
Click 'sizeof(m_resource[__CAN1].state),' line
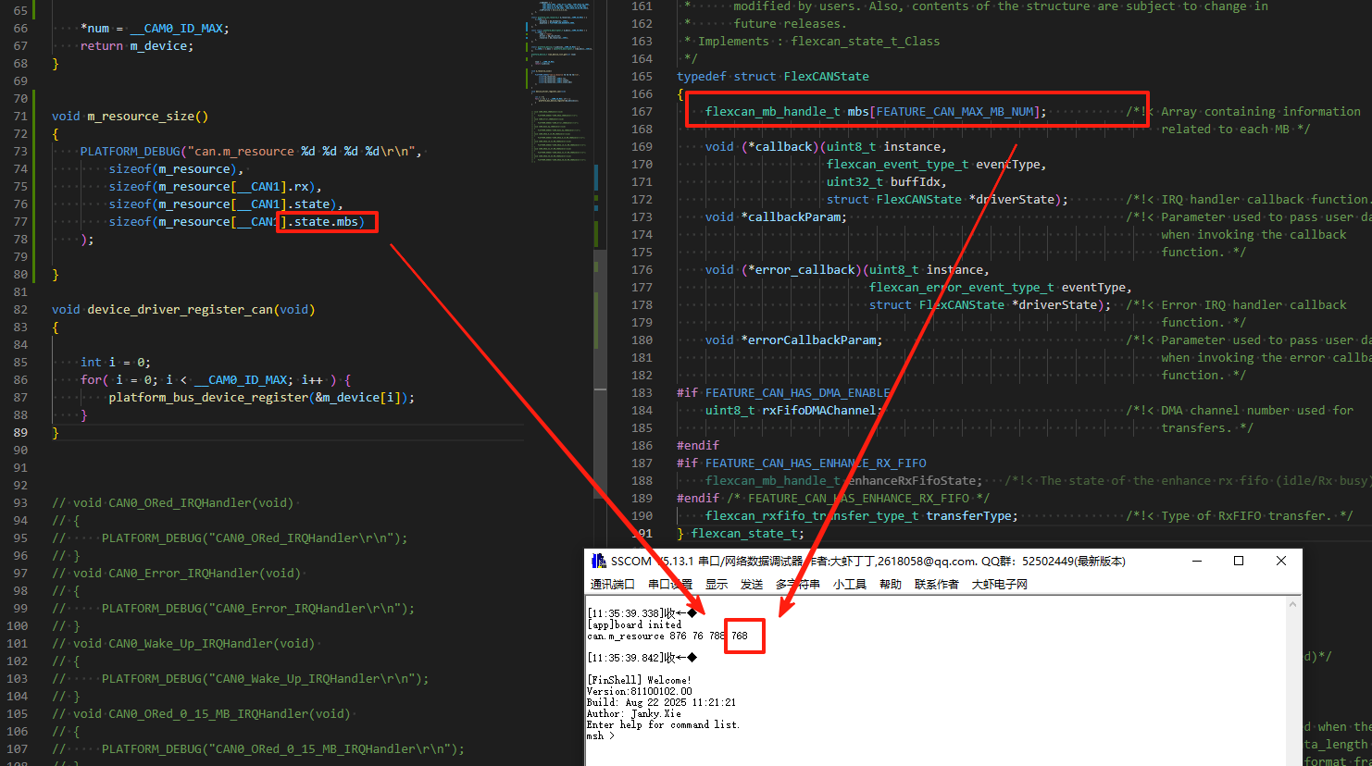coord(226,204)
